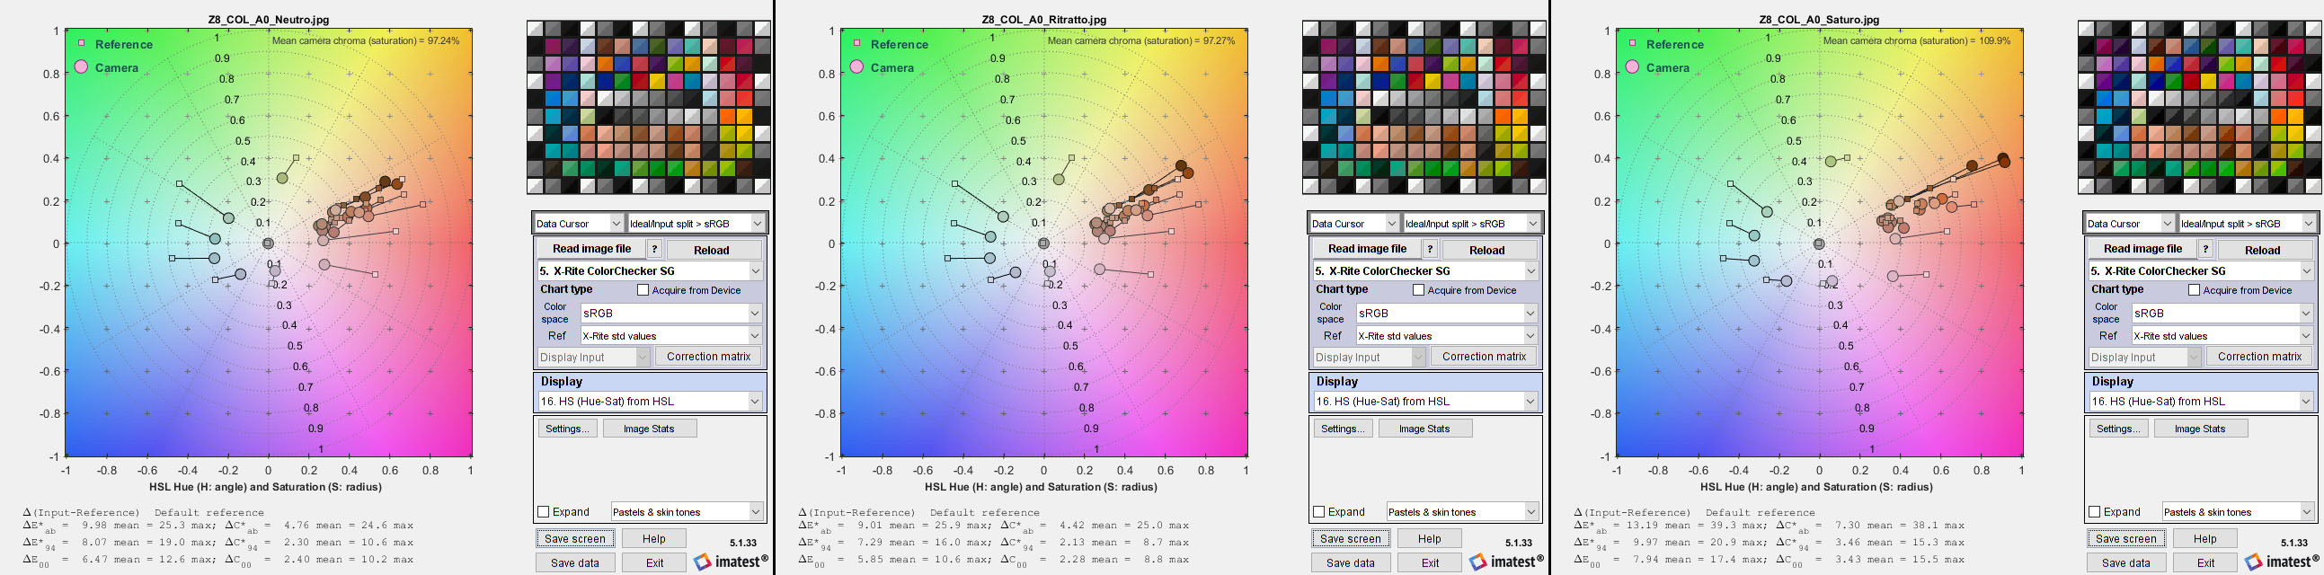The width and height of the screenshot is (2324, 575).
Task: Click the olive-green camera data point in Saturo plot
Action: [1831, 162]
